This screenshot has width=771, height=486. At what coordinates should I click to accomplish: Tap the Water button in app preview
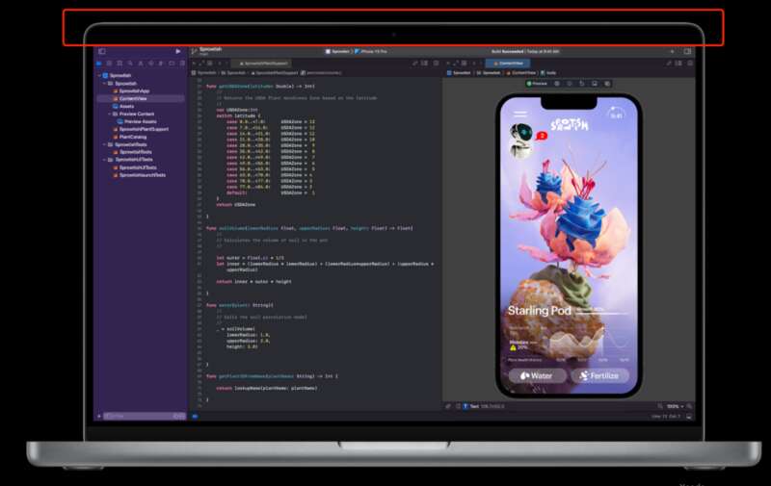coord(536,375)
